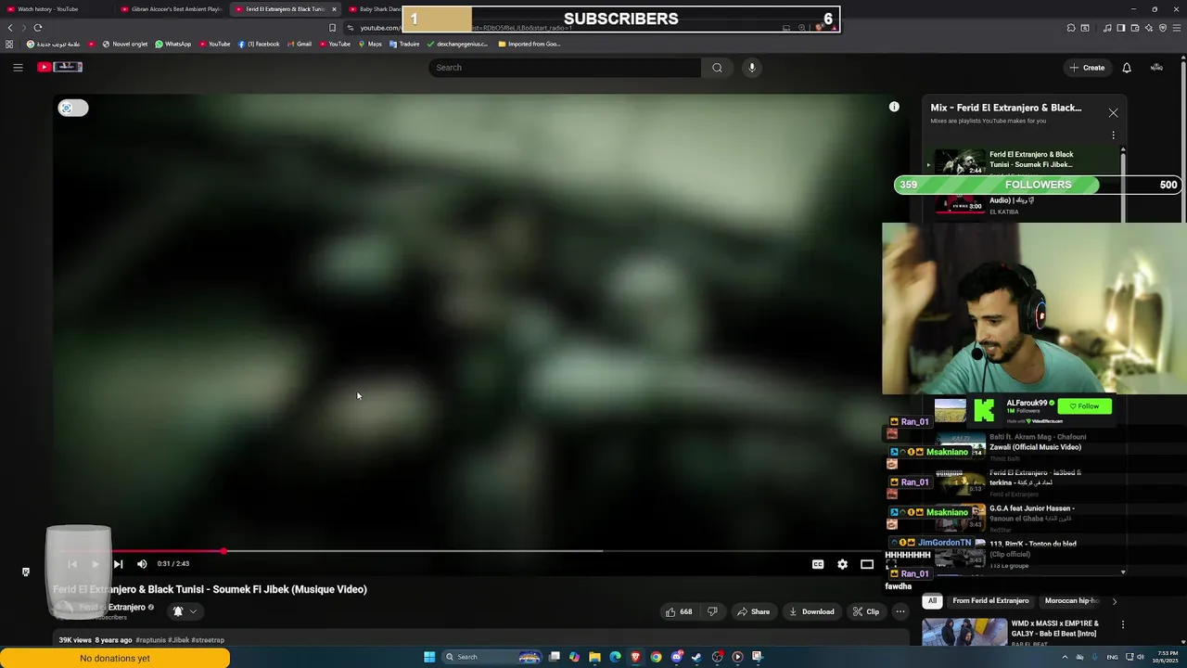Reload the page
This screenshot has width=1187, height=668.
pyautogui.click(x=38, y=28)
